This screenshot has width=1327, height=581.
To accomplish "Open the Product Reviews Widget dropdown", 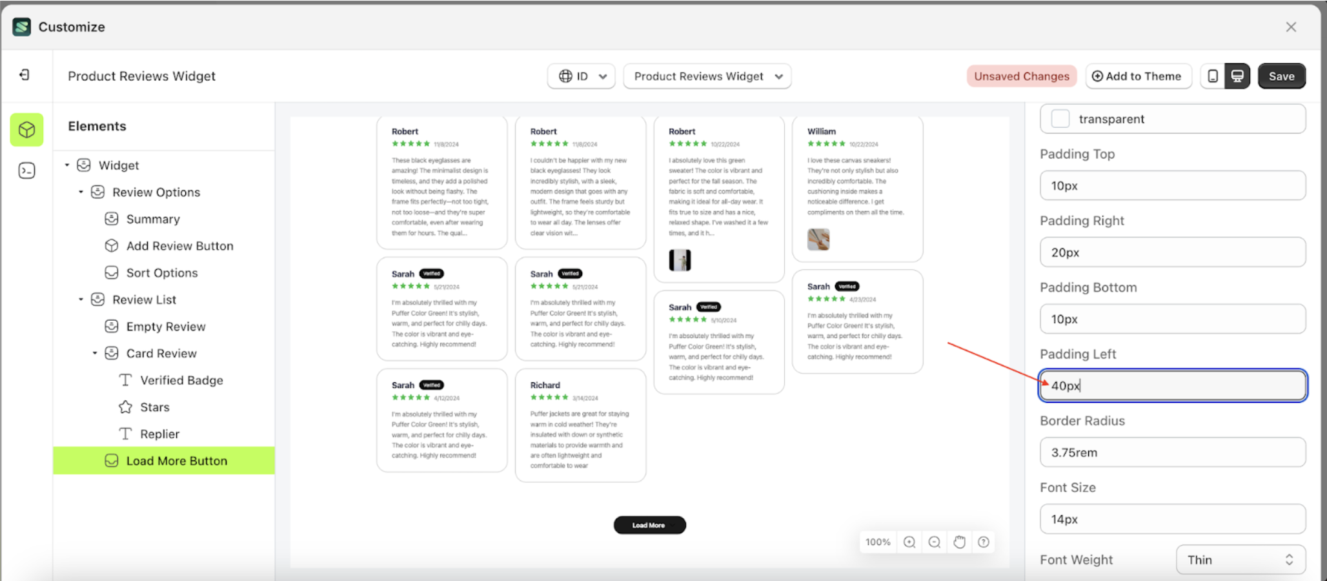I will tap(707, 76).
